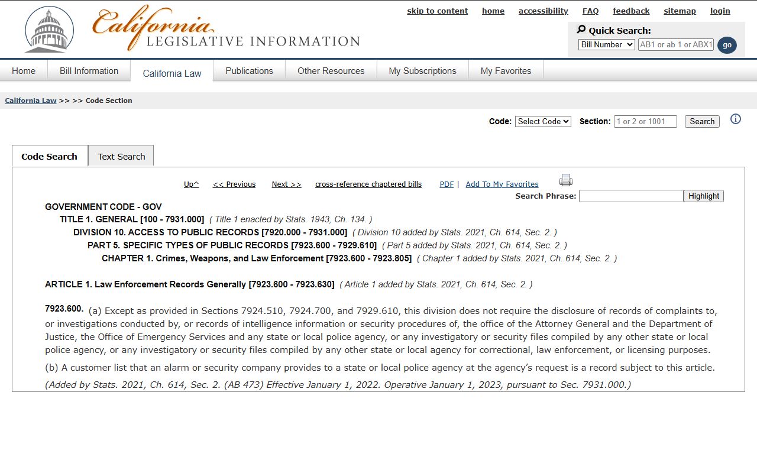Focus the Quick Search bill number field
This screenshot has height=473, width=757.
(676, 44)
